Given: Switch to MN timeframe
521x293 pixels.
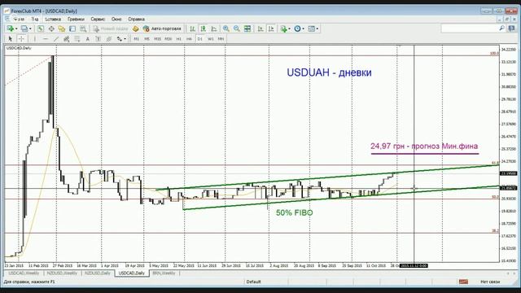Looking at the screenshot, I should pos(221,39).
